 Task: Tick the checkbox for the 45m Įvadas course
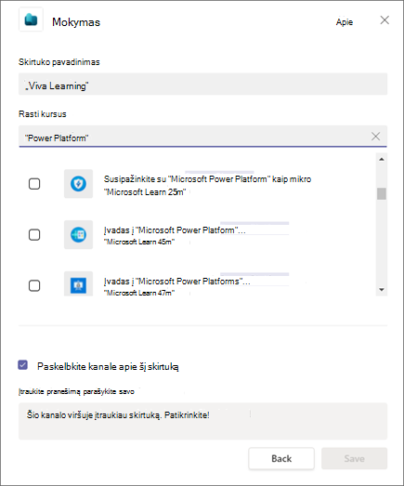pyautogui.click(x=34, y=234)
